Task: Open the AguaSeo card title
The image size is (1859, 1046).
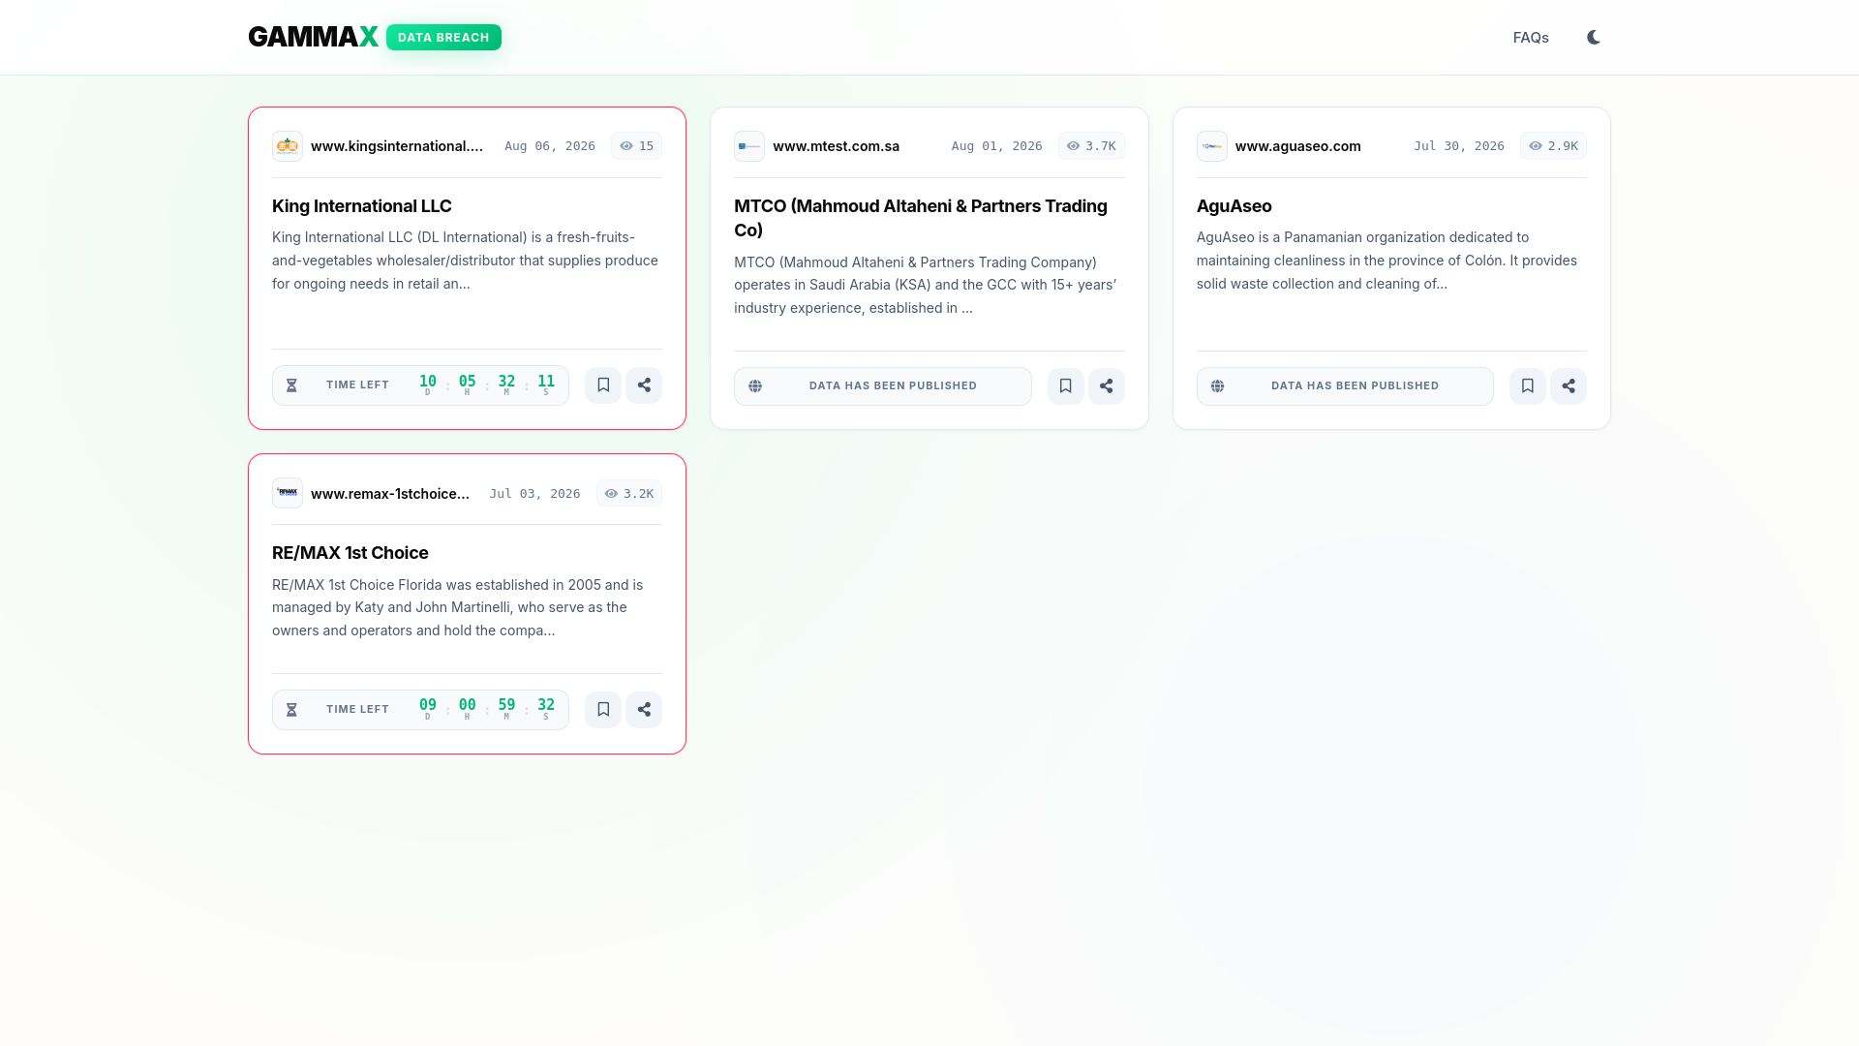Action: (x=1234, y=206)
